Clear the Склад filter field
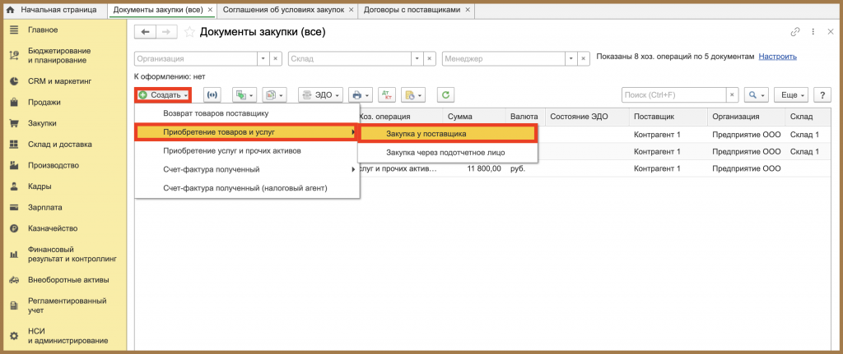Viewport: 843px width, 354px height. pos(429,58)
